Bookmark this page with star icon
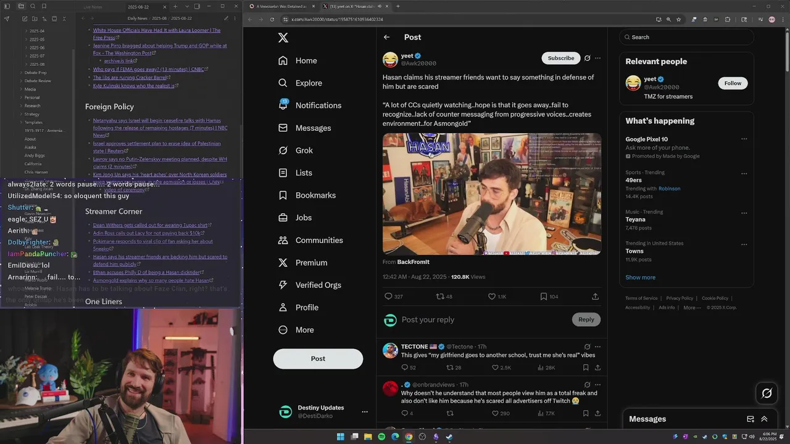The height and width of the screenshot is (444, 790). (678, 19)
